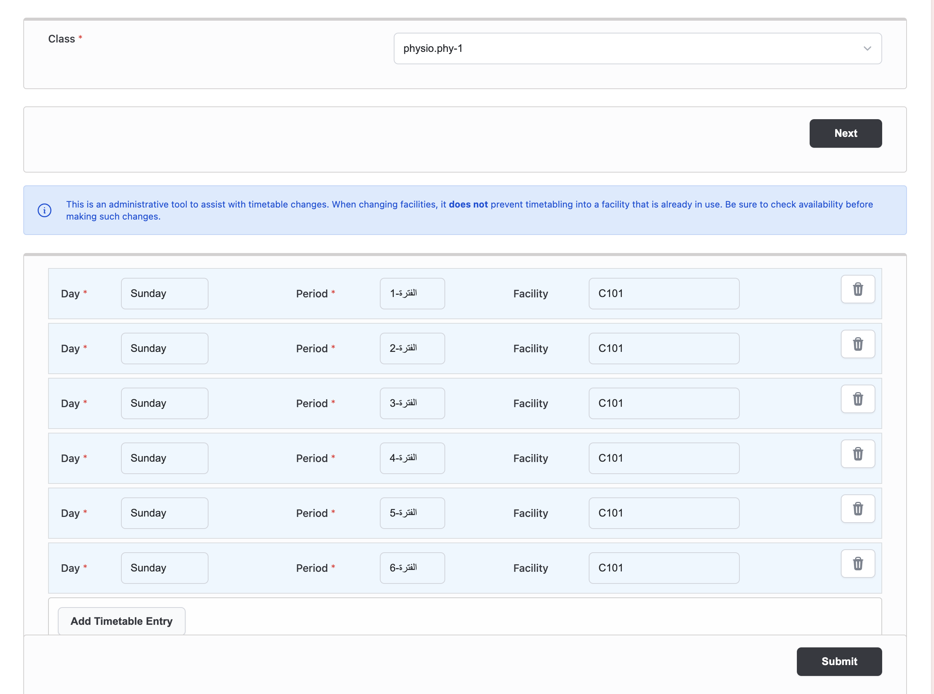Delete the Sunday period 2 timetable entry

point(858,344)
